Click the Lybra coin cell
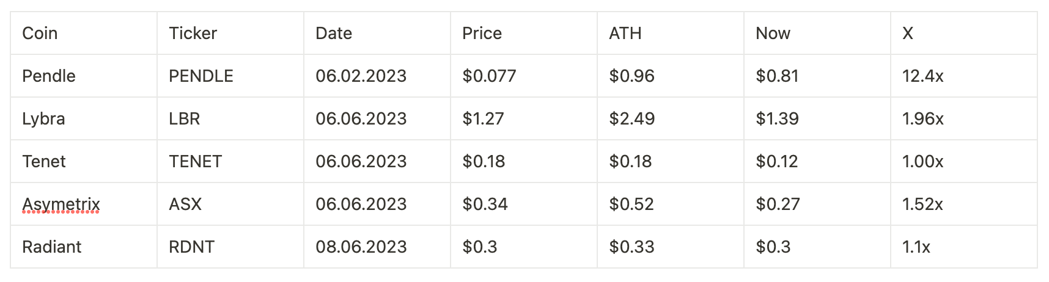Viewport: 1049px width, 282px height. click(x=84, y=118)
